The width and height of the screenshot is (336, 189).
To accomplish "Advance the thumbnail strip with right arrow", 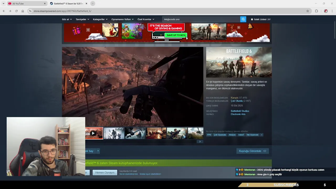I will tap(200, 141).
